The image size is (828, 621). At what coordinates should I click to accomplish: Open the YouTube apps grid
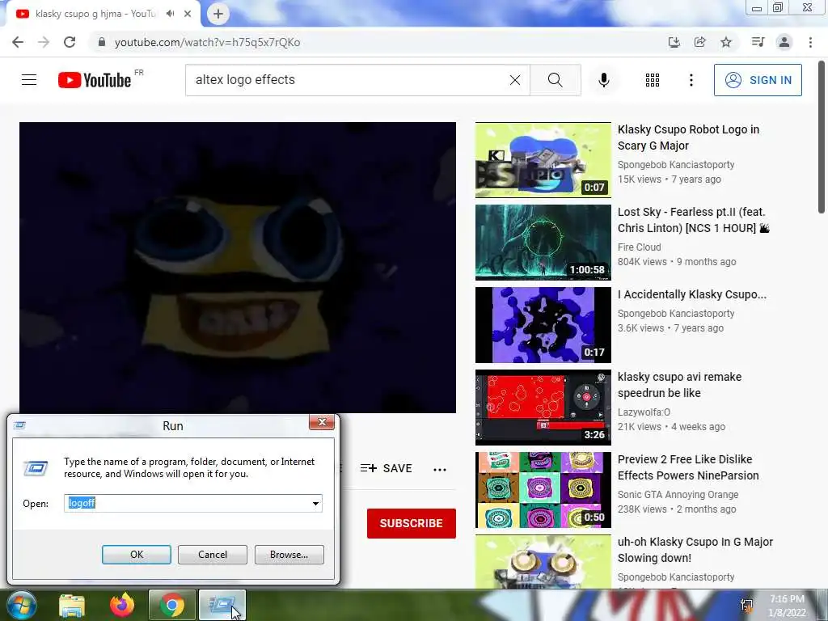(x=653, y=80)
